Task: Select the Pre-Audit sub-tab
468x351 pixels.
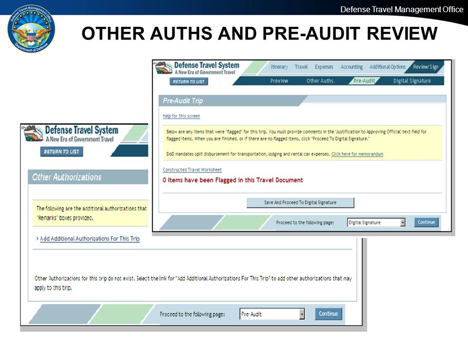Action: (x=364, y=80)
